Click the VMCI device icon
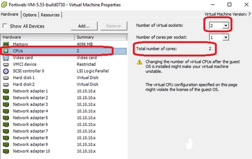Screen dimensions: 252x159 [x=6, y=65]
